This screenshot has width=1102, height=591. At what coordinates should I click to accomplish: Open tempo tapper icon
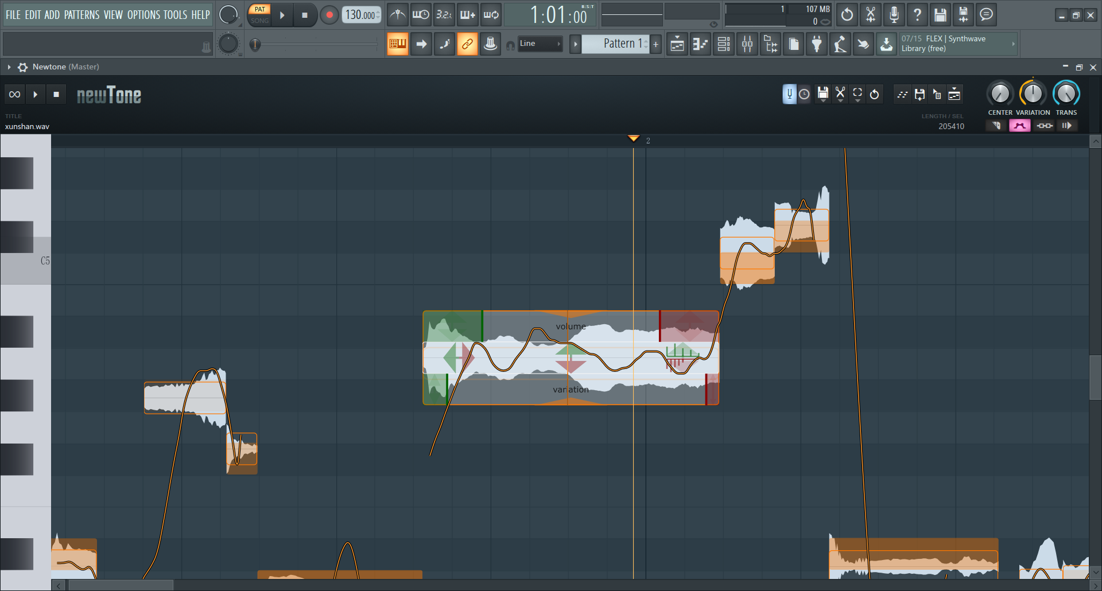tap(840, 44)
